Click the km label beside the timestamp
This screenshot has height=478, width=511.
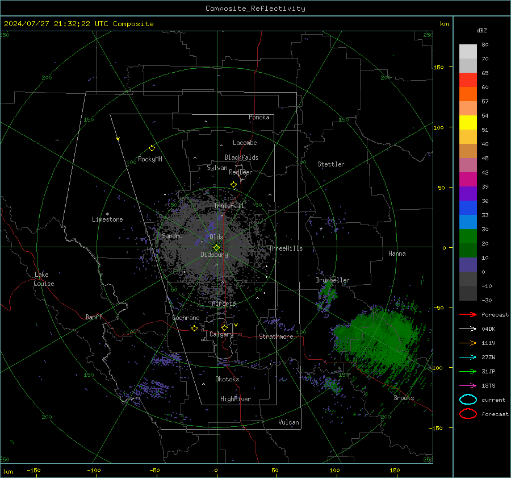444,24
